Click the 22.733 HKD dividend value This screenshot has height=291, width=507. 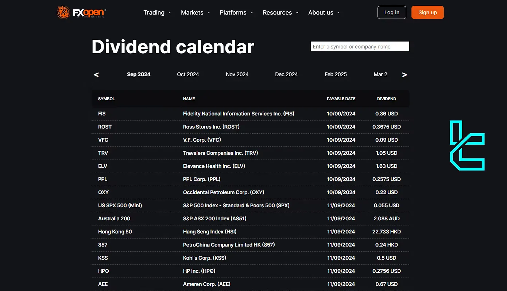387,232
